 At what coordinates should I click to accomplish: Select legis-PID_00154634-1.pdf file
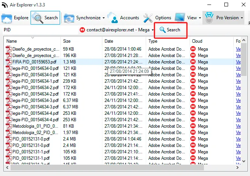click(35, 81)
